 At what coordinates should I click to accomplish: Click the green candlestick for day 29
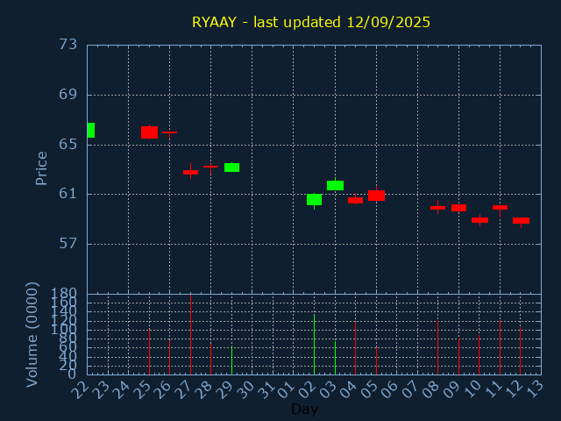pyautogui.click(x=231, y=168)
